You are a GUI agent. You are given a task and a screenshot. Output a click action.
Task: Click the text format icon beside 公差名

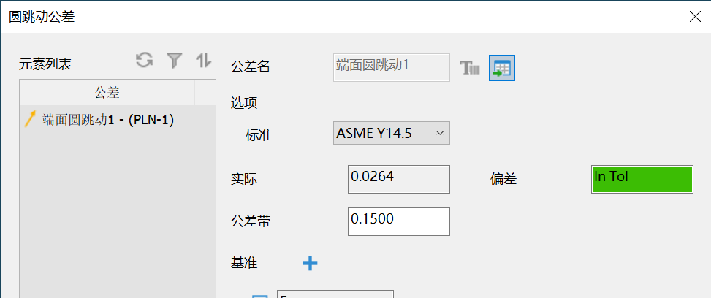(x=470, y=69)
